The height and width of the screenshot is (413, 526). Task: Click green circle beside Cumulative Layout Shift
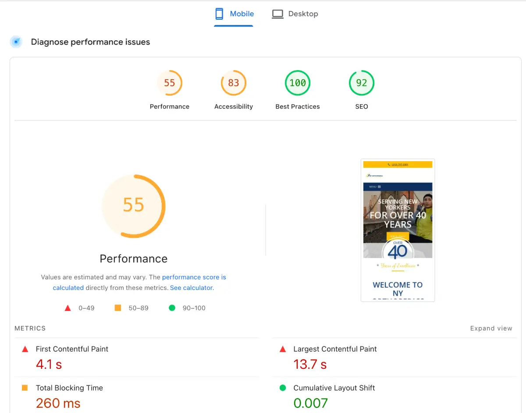[283, 388]
